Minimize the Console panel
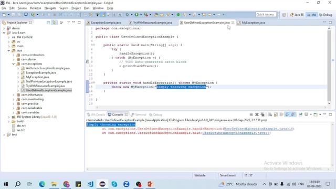 (x=324, y=114)
